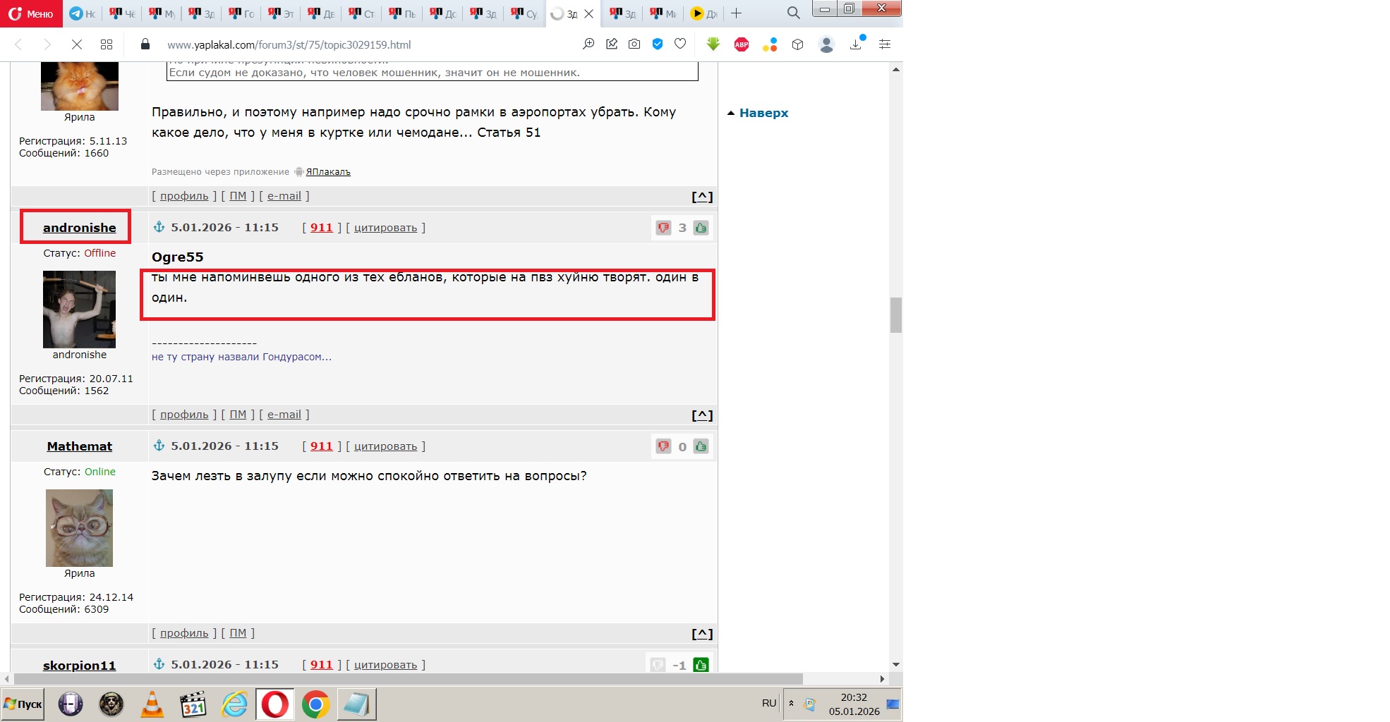This screenshot has height=722, width=1390.
Task: Open профиль link under Mathemat's post
Action: coord(184,633)
